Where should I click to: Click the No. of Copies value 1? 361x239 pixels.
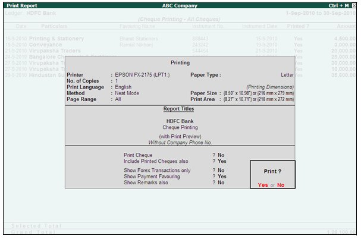point(117,81)
